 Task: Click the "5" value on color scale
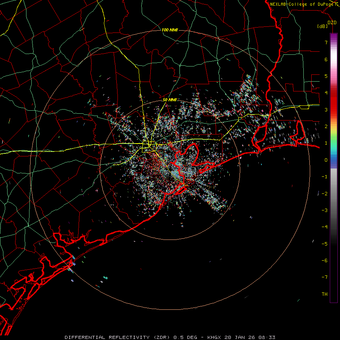[x=326, y=76]
